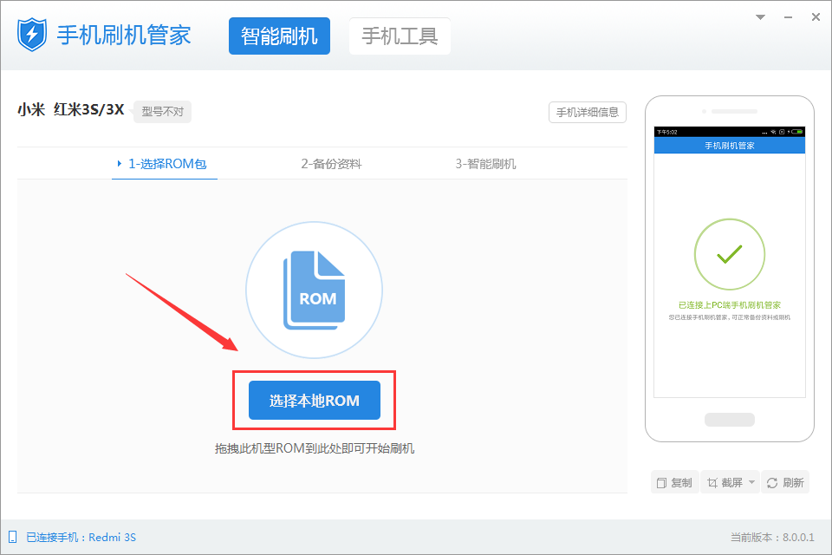Close the flashing tool window
This screenshot has width=832, height=555.
(816, 17)
